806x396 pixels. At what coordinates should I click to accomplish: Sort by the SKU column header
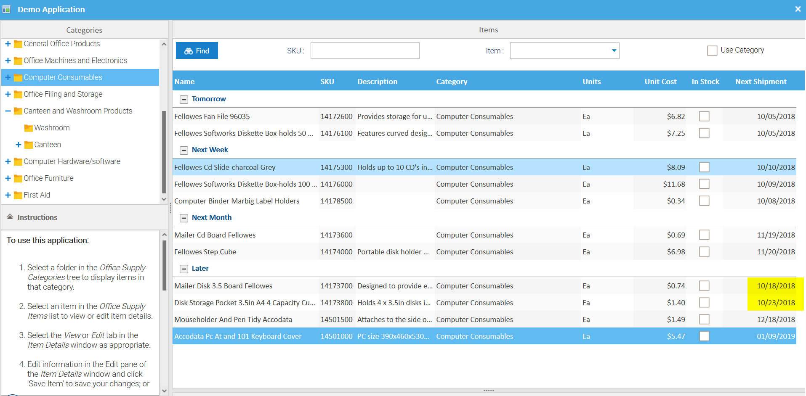click(327, 82)
